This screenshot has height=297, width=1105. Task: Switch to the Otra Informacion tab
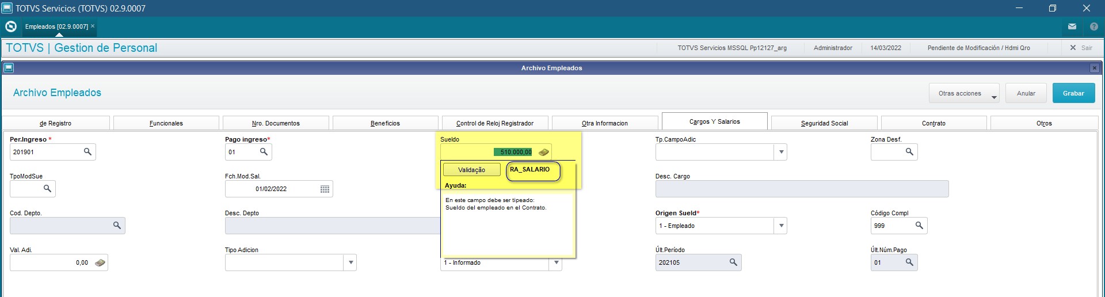(605, 123)
